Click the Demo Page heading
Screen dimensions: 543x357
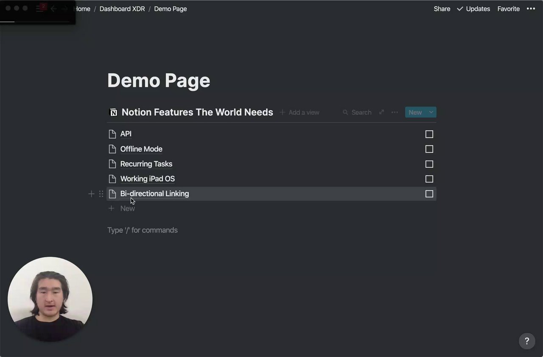tap(159, 80)
